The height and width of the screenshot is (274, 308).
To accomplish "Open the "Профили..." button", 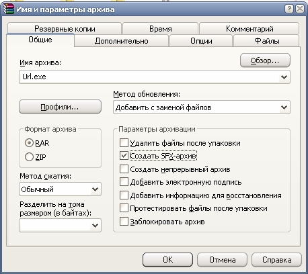I will point(60,107).
